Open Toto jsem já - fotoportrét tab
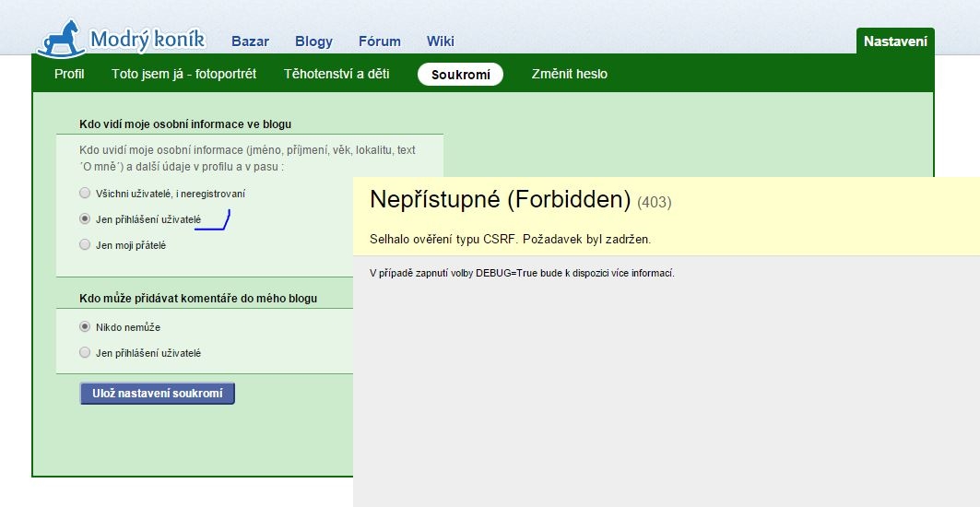 (183, 74)
